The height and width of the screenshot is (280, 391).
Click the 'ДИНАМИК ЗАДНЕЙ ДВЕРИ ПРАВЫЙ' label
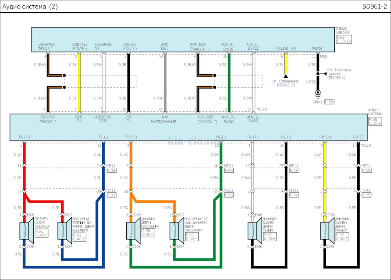pyautogui.click(x=342, y=224)
